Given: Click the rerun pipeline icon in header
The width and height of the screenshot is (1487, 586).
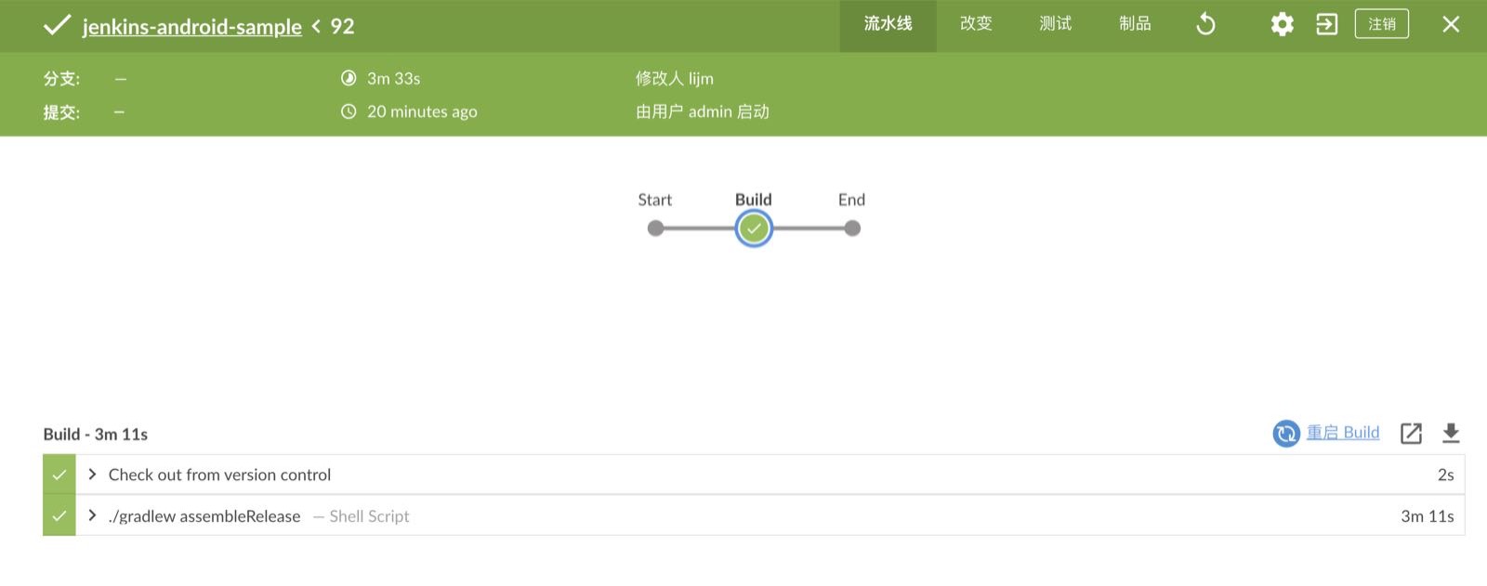Looking at the screenshot, I should pos(1205,24).
